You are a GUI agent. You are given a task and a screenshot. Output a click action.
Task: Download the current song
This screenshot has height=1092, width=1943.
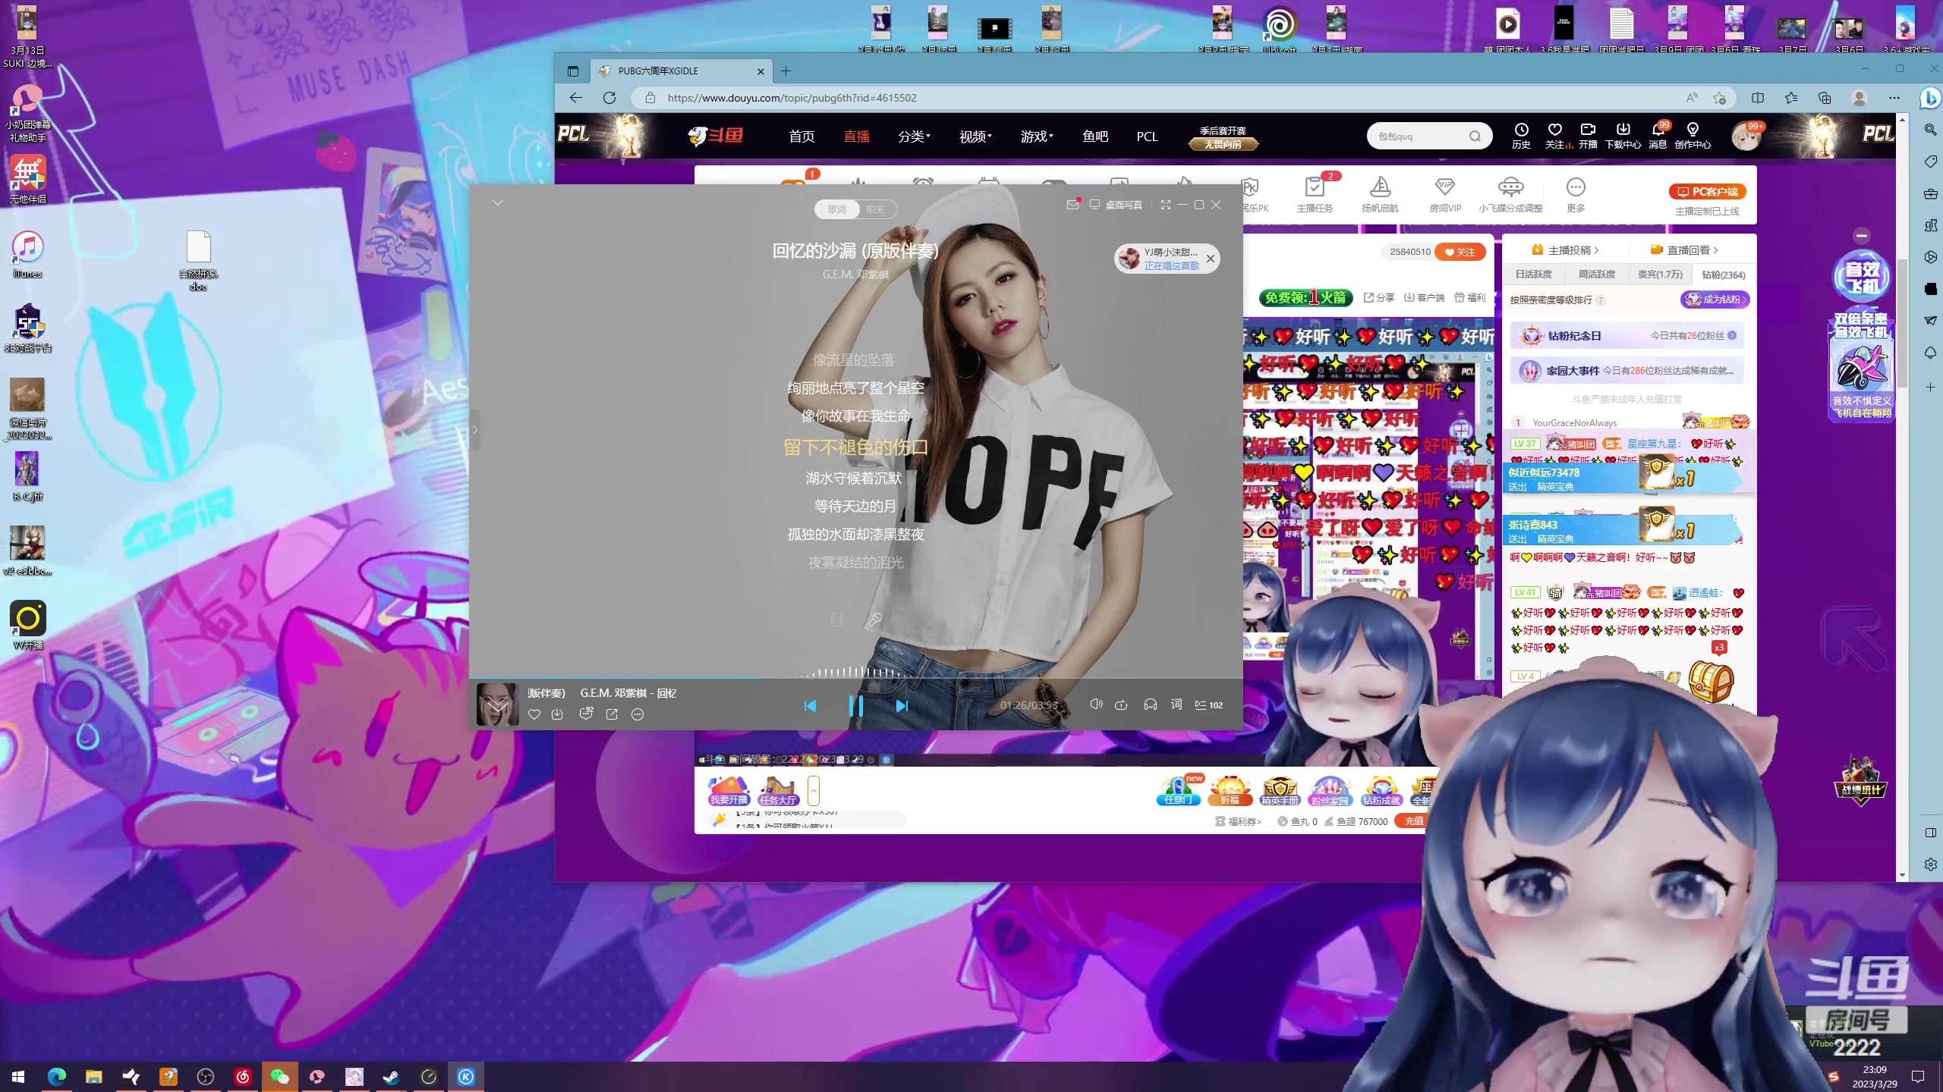point(557,714)
